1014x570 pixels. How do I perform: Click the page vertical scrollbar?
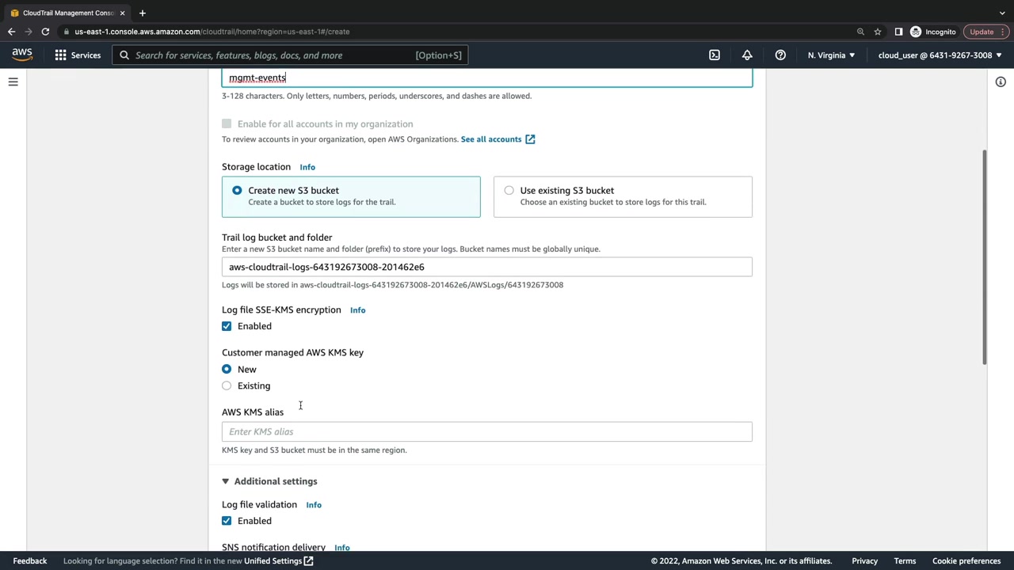985,257
